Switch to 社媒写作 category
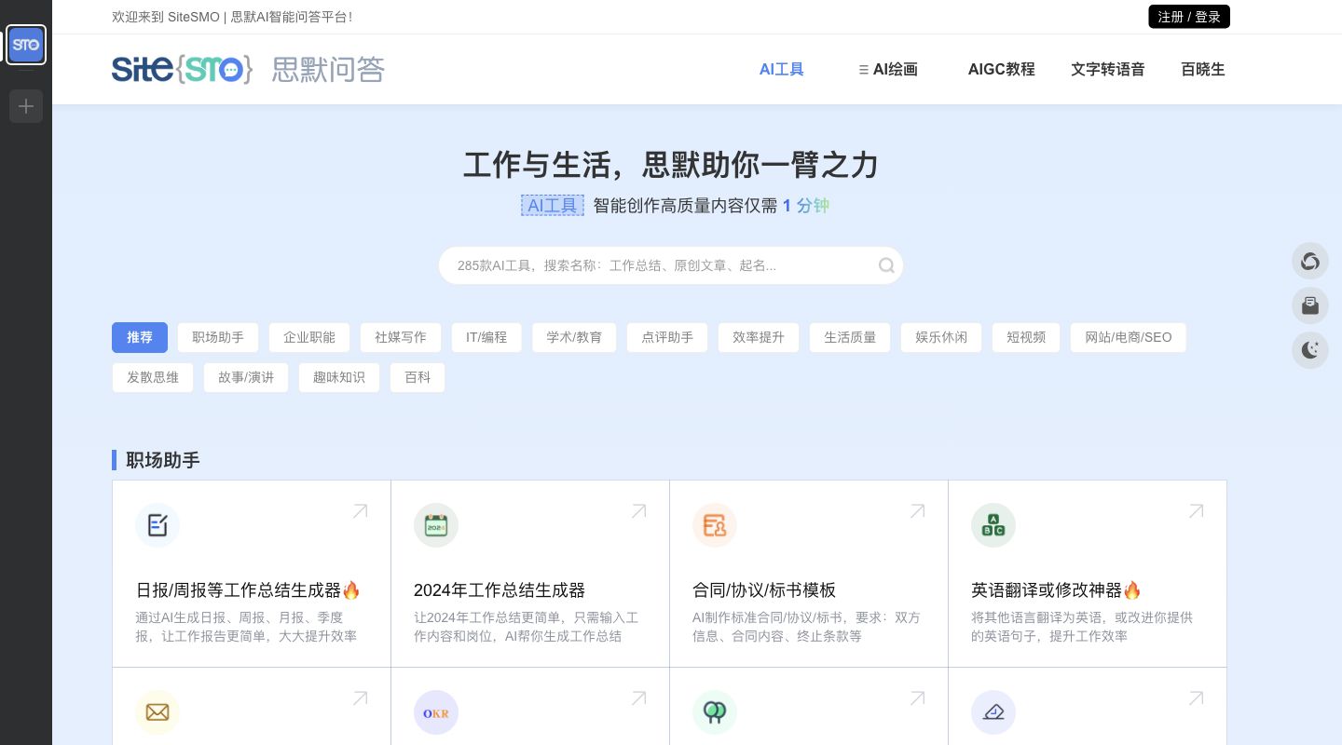Screen dimensions: 1342x745 pyautogui.click(x=401, y=337)
